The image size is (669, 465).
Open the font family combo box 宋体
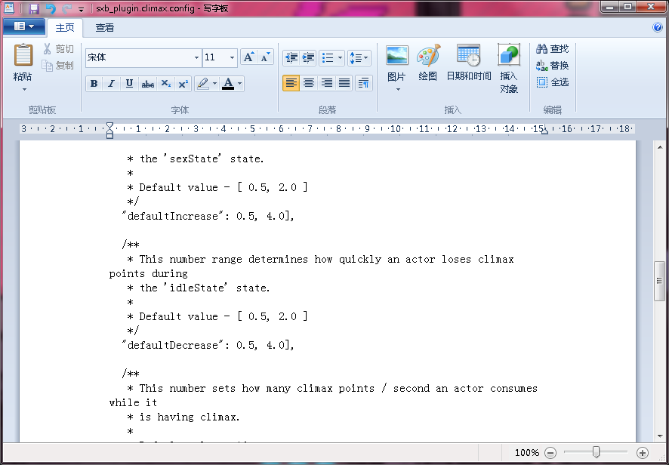coord(143,57)
